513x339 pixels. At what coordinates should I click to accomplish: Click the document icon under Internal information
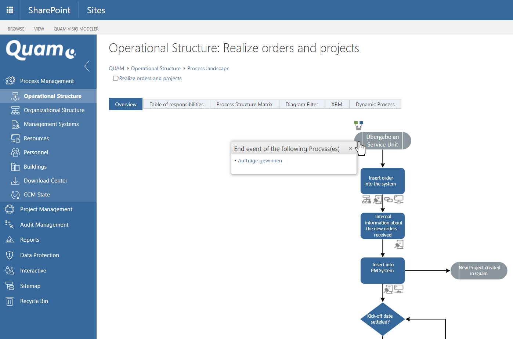(x=399, y=244)
